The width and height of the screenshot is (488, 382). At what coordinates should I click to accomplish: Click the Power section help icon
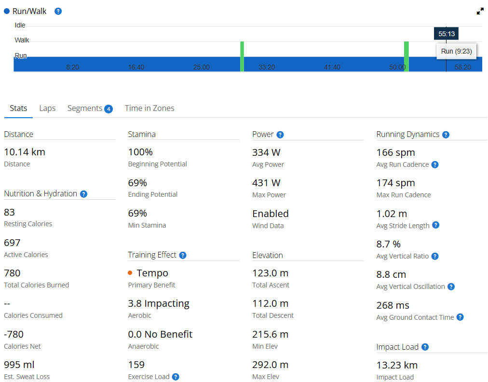[x=280, y=135]
